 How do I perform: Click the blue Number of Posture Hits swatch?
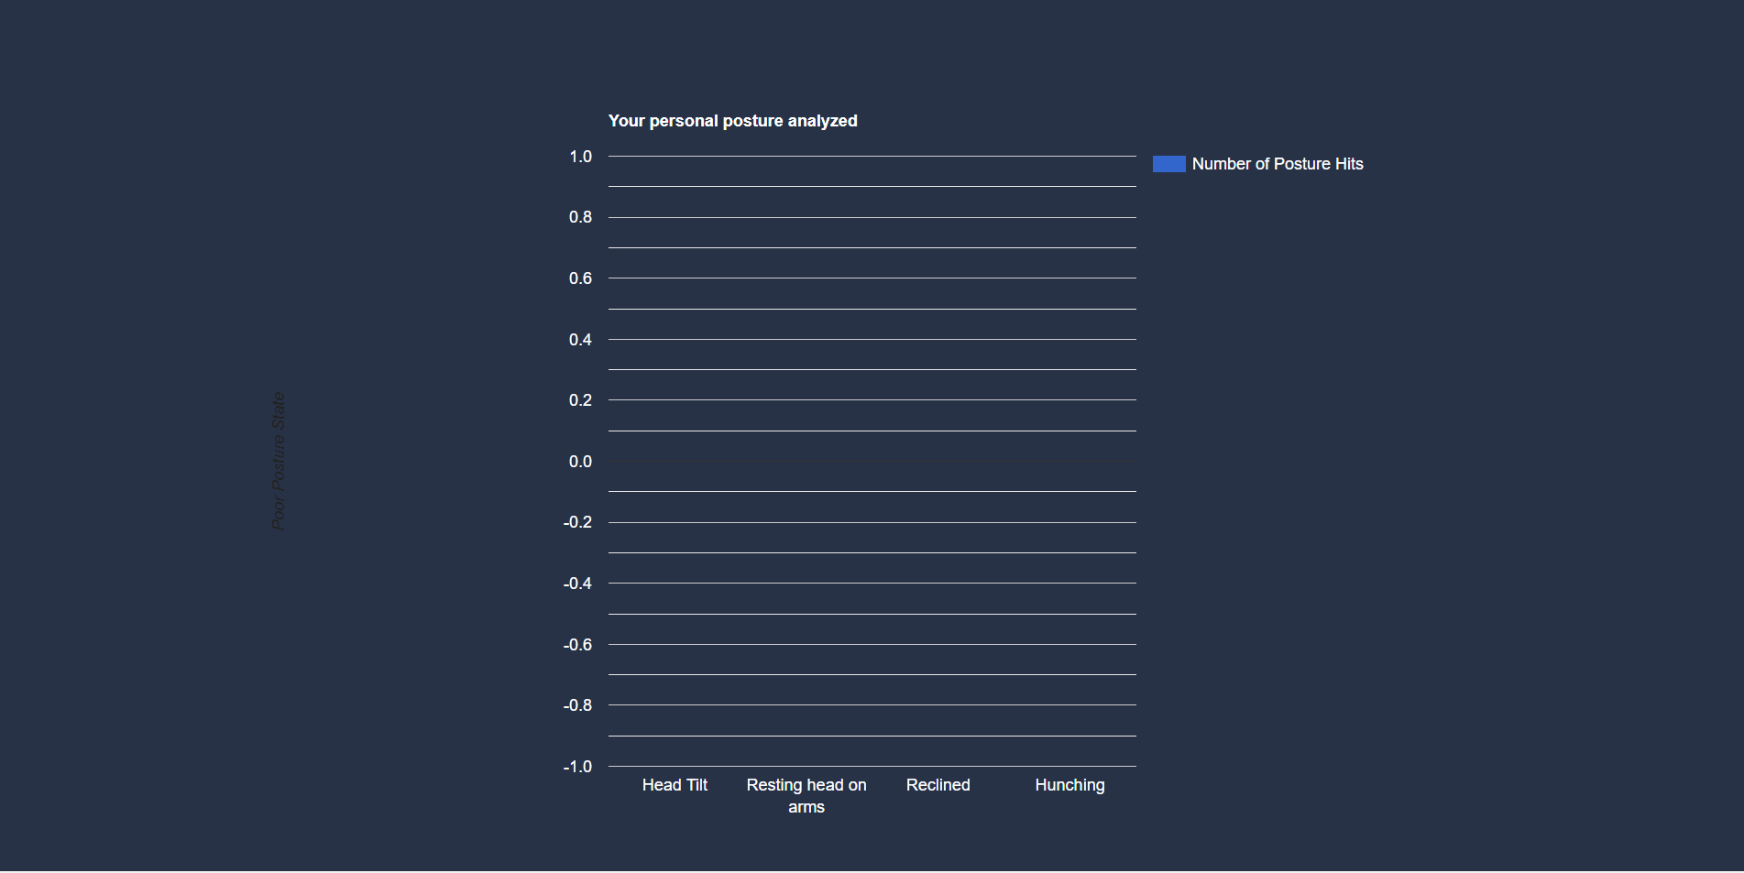tap(1168, 164)
